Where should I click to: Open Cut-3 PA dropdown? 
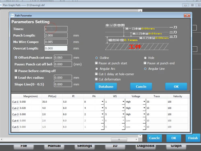tap(103, 114)
